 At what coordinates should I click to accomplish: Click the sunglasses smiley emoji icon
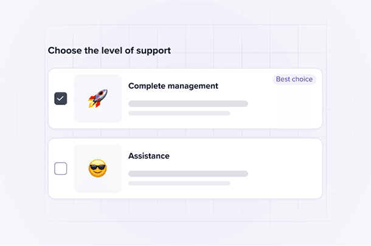(97, 168)
